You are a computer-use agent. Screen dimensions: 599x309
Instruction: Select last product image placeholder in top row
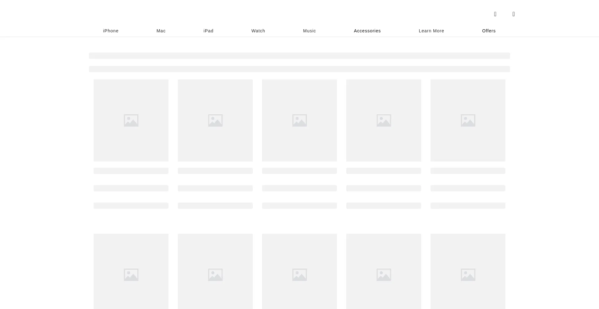(468, 120)
